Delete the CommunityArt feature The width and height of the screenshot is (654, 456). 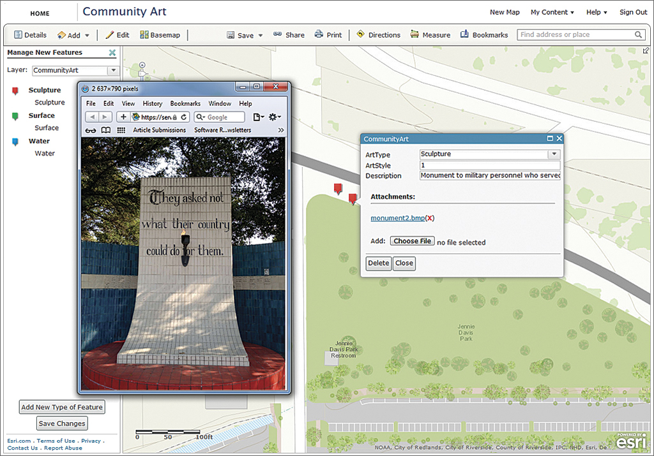[379, 263]
